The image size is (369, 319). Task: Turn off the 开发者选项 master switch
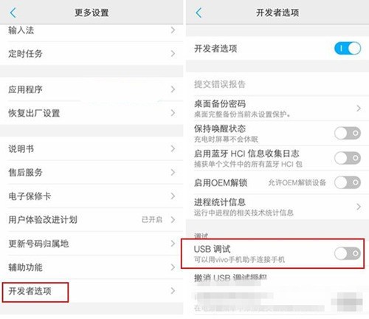tap(348, 48)
